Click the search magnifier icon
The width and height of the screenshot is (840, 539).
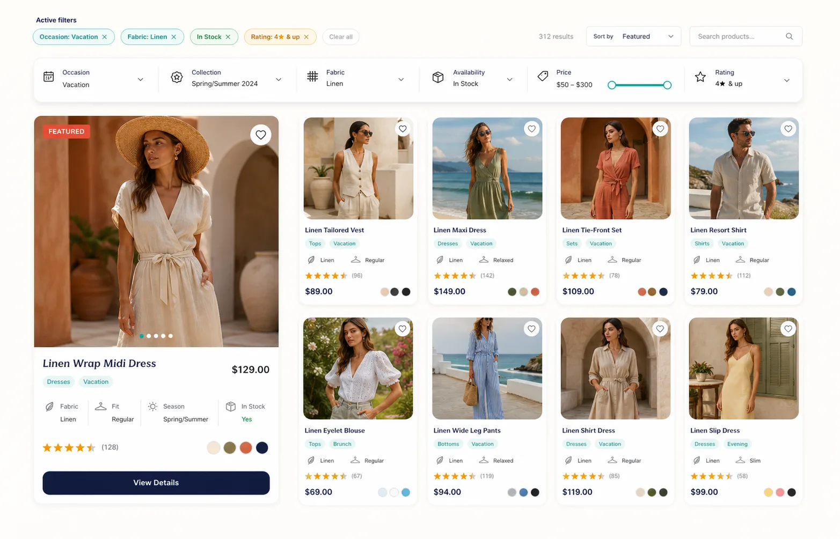tap(789, 36)
